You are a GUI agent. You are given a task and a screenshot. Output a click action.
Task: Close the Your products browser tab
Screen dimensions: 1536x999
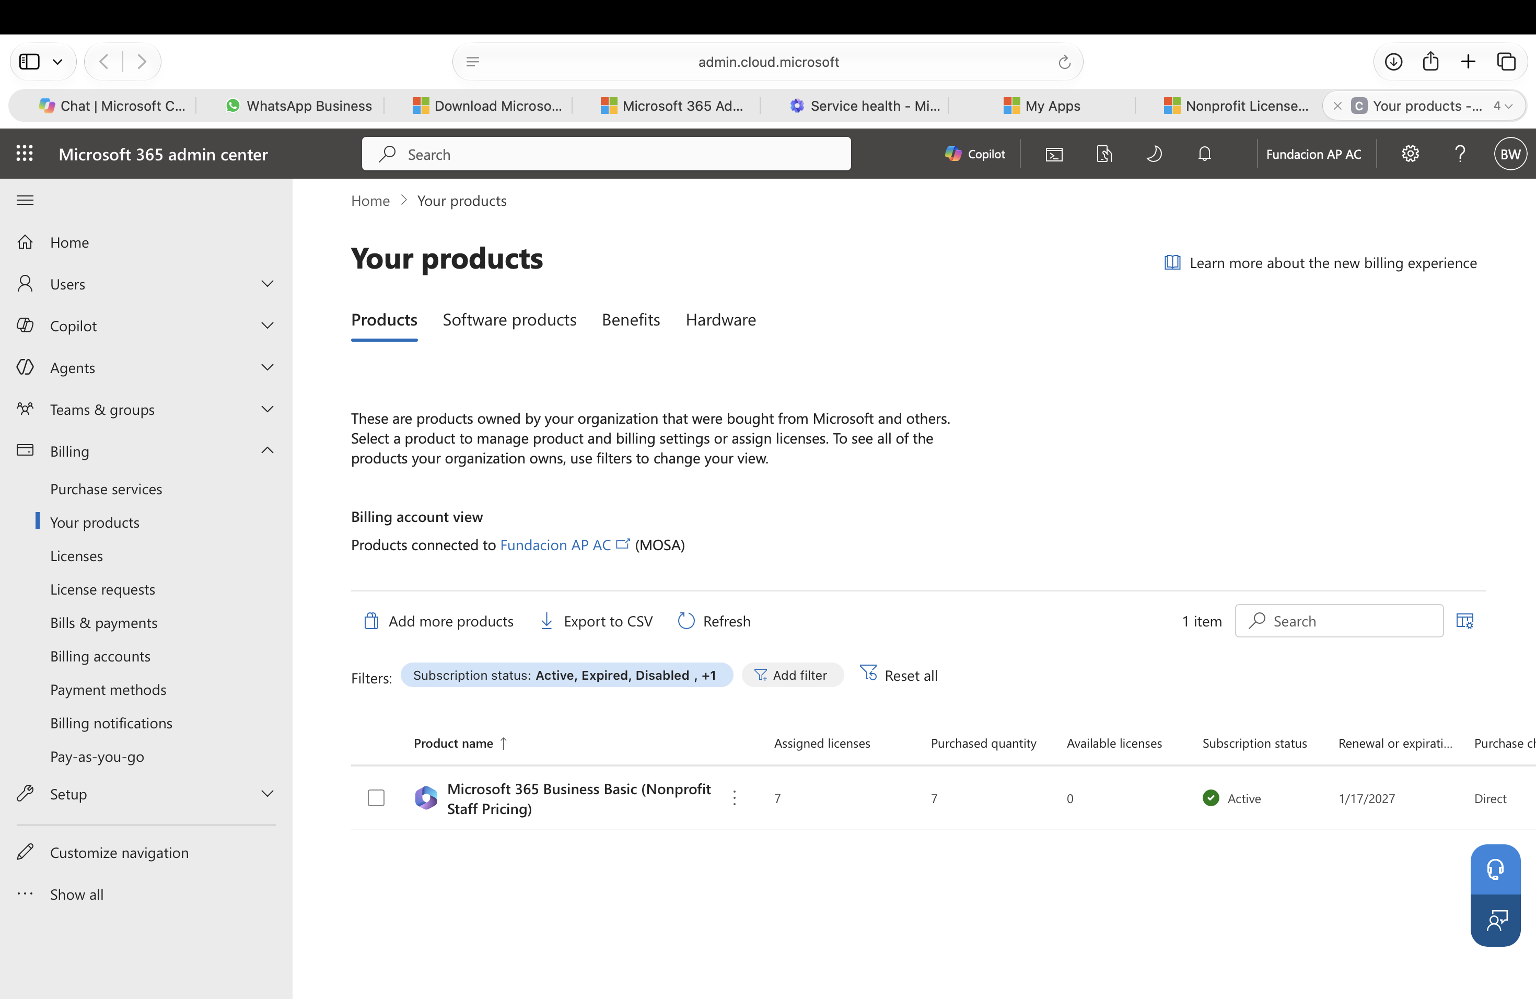click(1337, 106)
